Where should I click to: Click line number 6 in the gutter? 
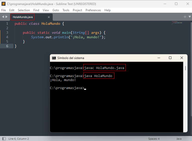click(7, 46)
